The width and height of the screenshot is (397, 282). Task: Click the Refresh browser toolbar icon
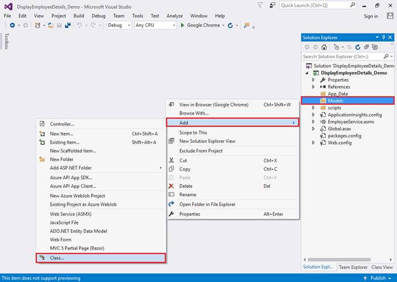point(230,25)
